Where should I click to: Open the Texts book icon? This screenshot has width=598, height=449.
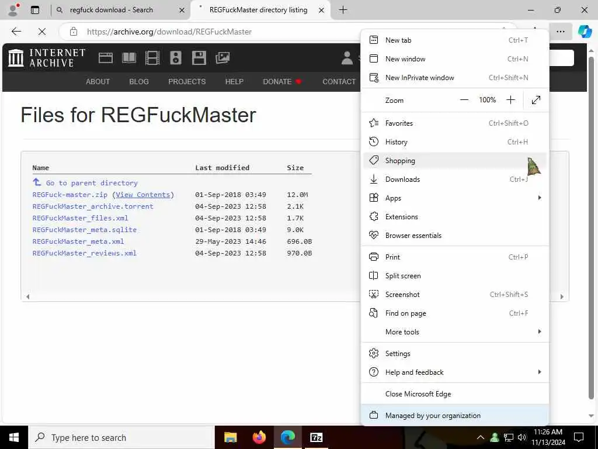point(129,58)
